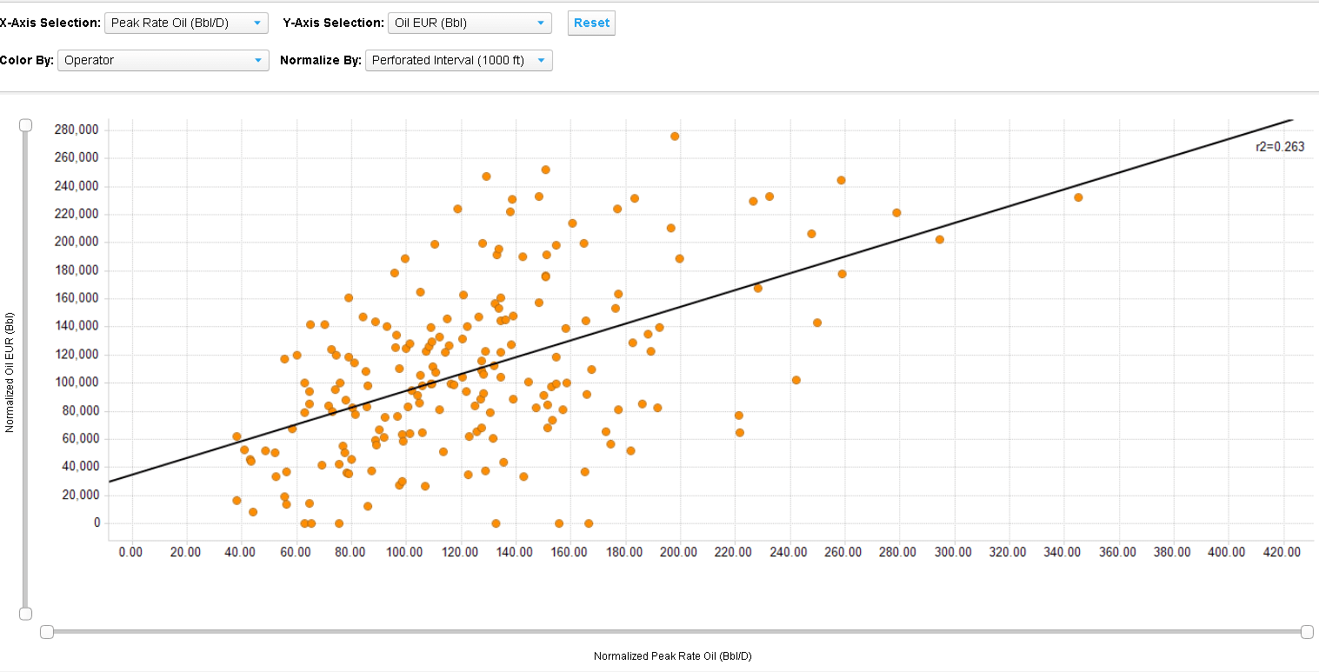Click bottom handle of vertical range slider

26,614
